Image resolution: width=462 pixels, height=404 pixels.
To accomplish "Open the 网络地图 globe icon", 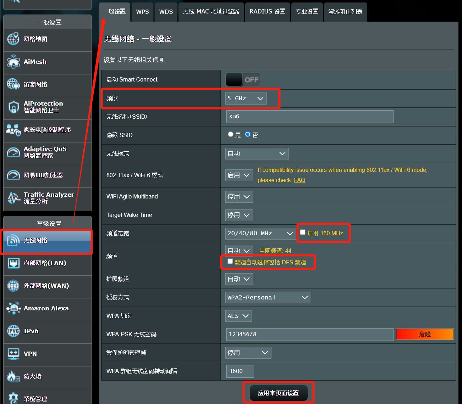I will click(13, 39).
